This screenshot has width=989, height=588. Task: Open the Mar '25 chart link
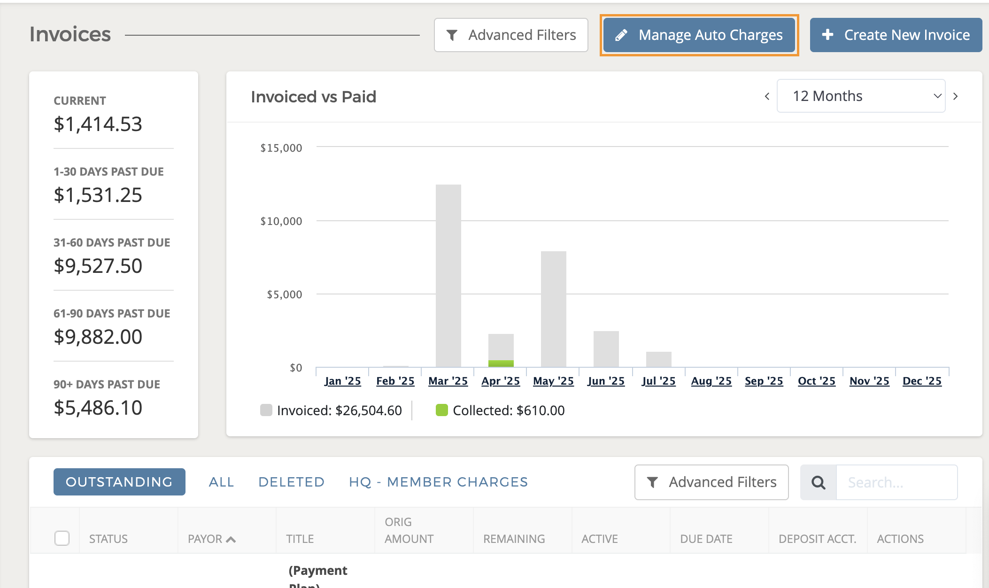(448, 381)
